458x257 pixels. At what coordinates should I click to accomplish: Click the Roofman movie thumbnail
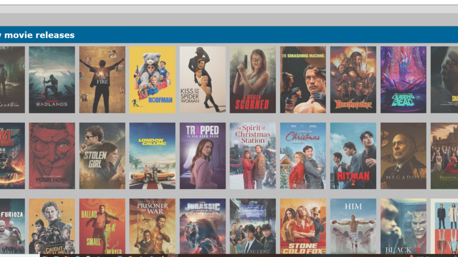pos(152,79)
